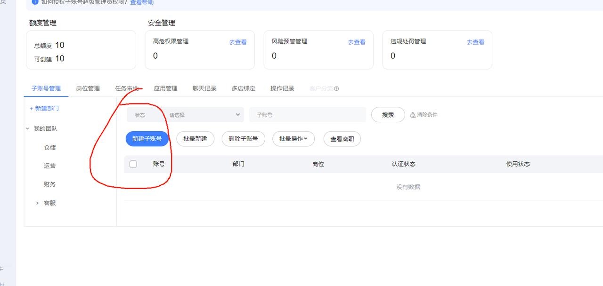The image size is (603, 286).
Task: Collapse the 我的团队 tree node
Action: [x=28, y=128]
